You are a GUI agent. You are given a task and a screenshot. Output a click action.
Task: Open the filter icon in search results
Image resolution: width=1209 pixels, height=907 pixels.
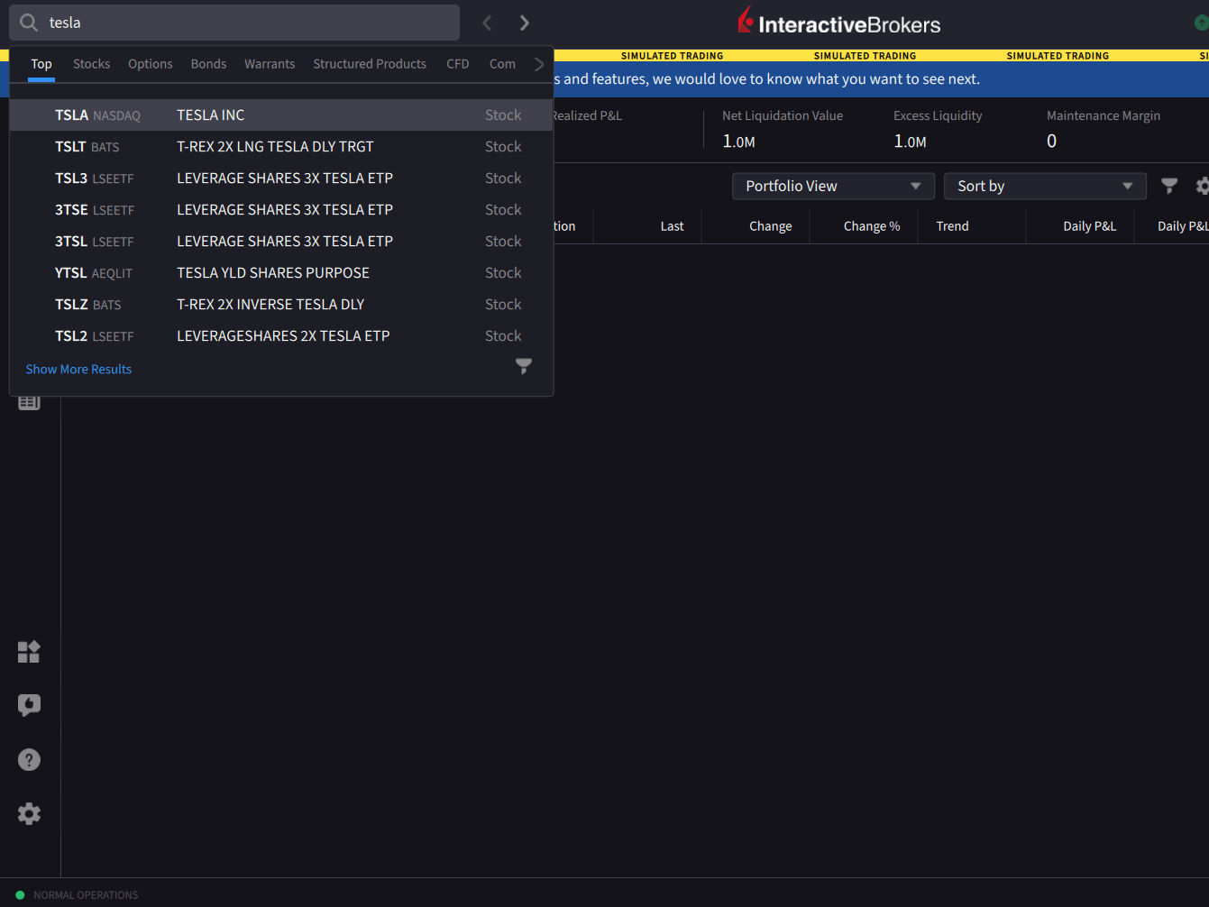pos(523,366)
